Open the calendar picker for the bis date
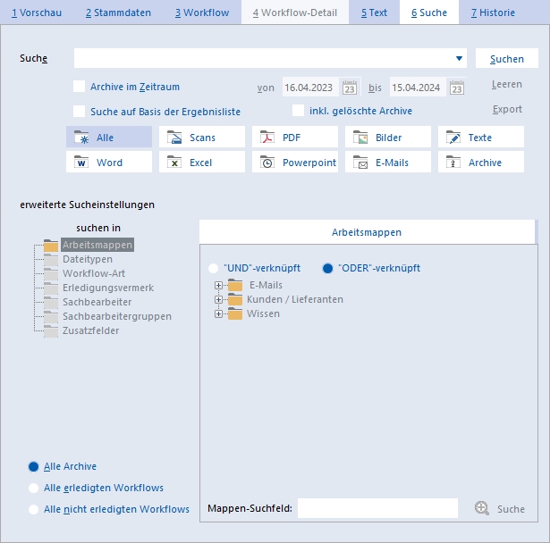 coord(457,88)
